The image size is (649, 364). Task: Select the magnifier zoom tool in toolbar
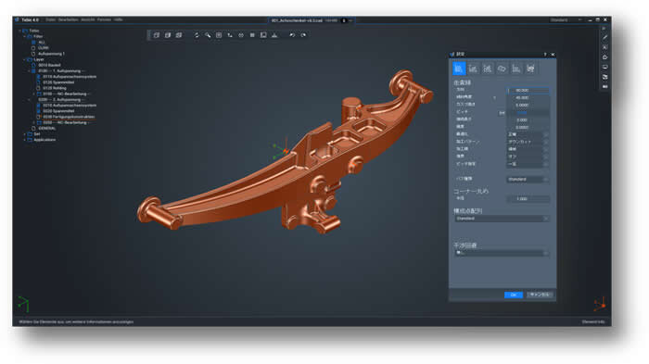pos(208,35)
